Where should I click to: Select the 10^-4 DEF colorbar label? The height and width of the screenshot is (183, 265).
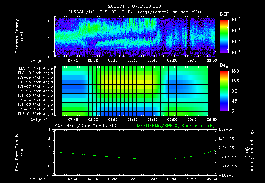pos(235,30)
